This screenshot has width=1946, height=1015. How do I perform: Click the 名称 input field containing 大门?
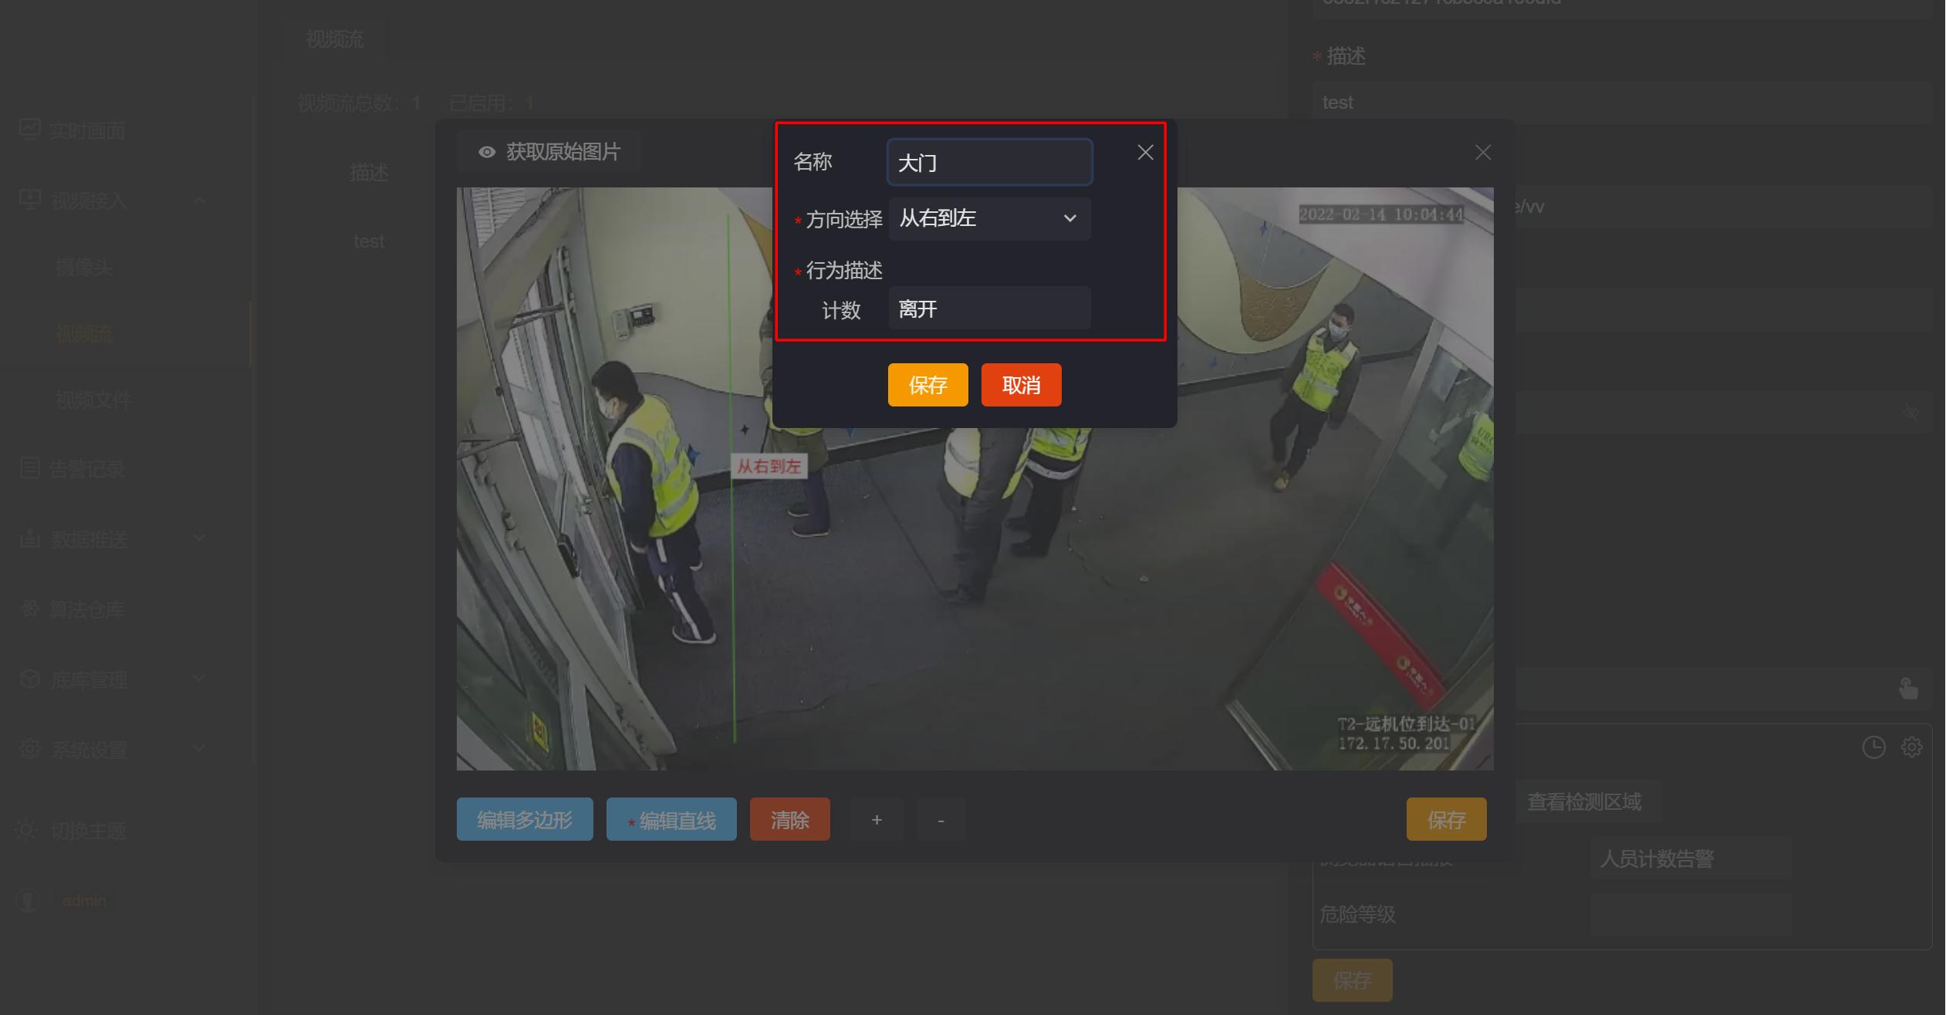click(x=989, y=163)
